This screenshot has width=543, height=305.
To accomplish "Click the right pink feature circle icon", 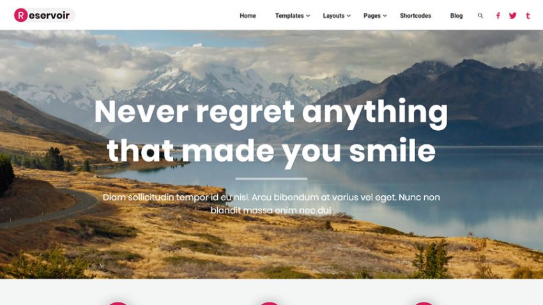I will (x=424, y=304).
